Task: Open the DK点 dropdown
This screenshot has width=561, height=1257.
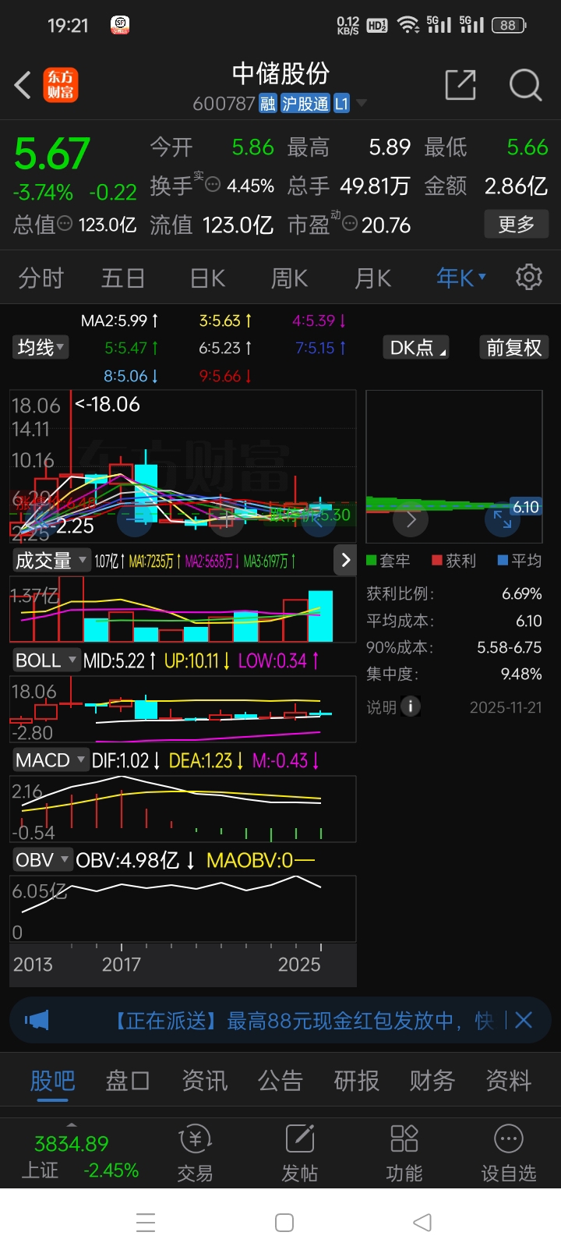Action: (418, 347)
